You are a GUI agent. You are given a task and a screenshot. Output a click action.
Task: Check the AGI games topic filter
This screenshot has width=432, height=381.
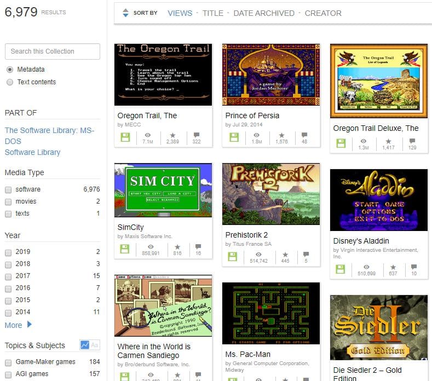[x=8, y=374]
